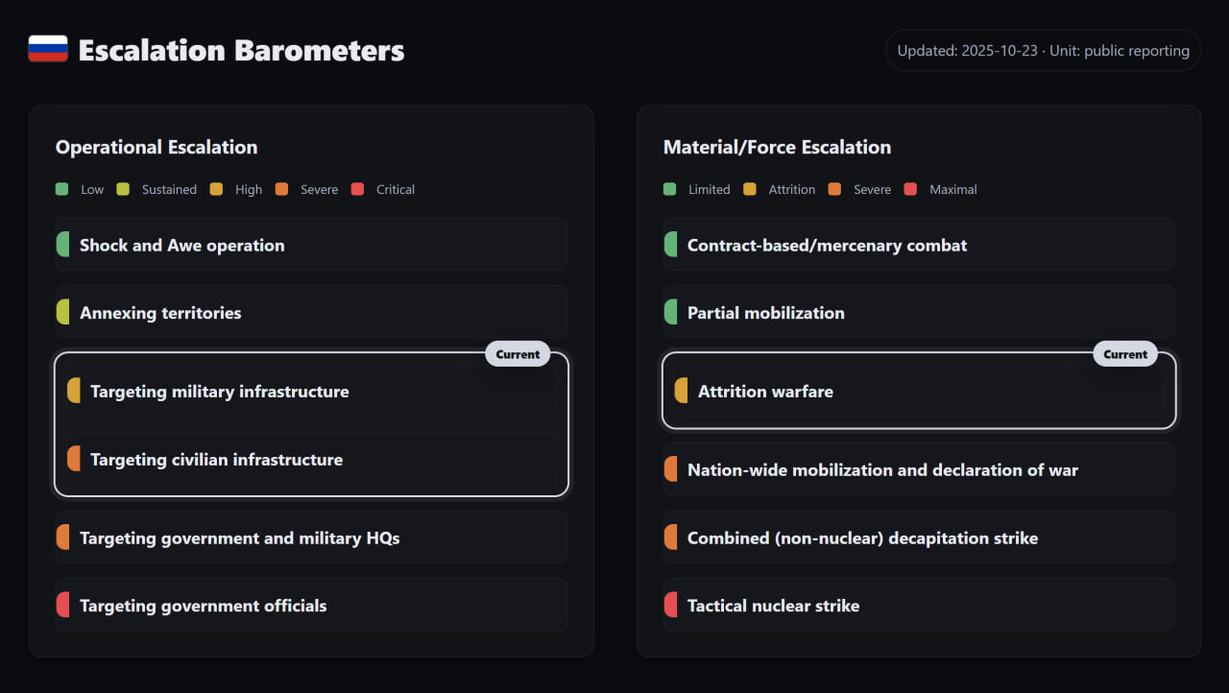1229x693 pixels.
Task: Click the red Critical legend swatch
Action: pos(358,189)
